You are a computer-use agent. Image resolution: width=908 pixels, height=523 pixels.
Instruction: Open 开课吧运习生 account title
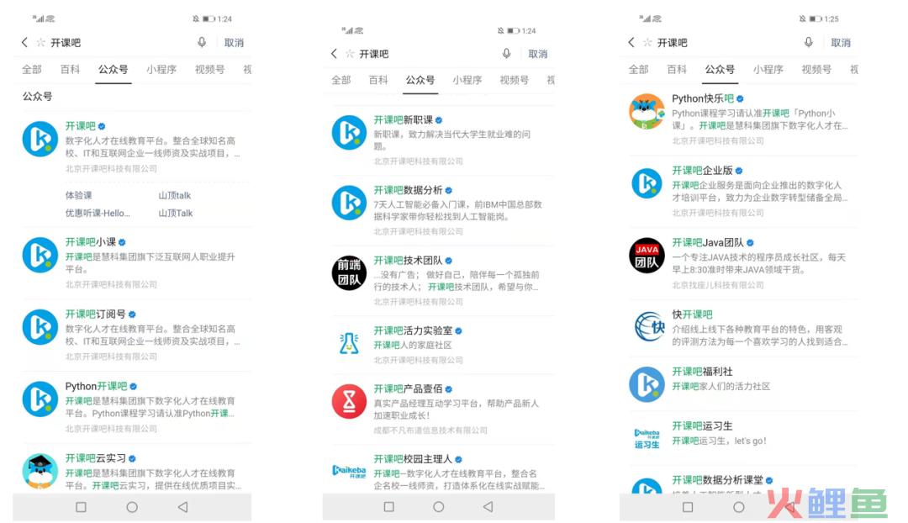pos(702,425)
